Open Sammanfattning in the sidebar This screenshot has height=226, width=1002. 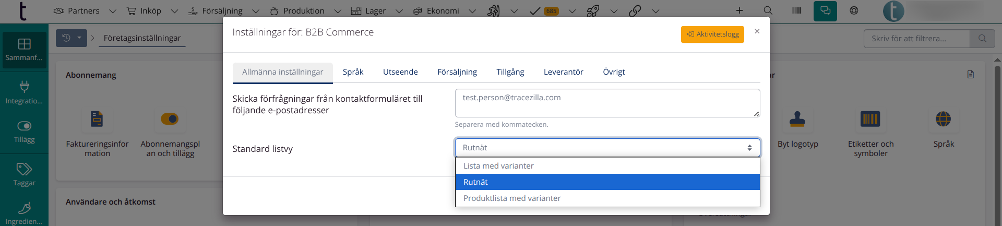[24, 50]
